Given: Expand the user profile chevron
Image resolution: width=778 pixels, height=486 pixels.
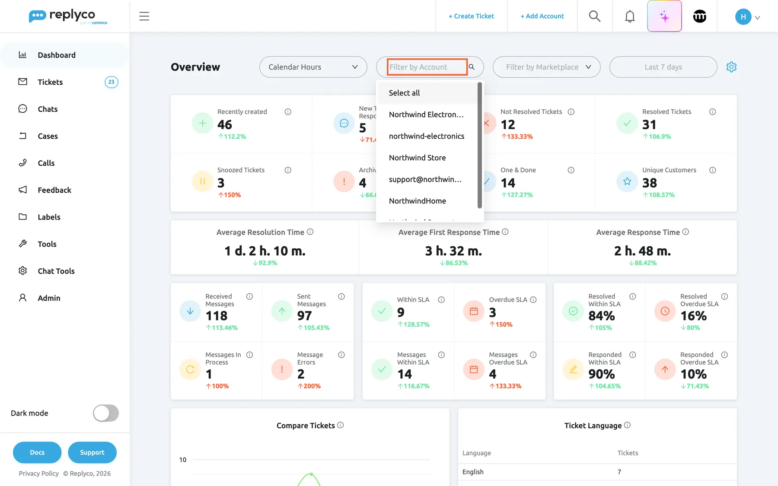Looking at the screenshot, I should pyautogui.click(x=757, y=18).
